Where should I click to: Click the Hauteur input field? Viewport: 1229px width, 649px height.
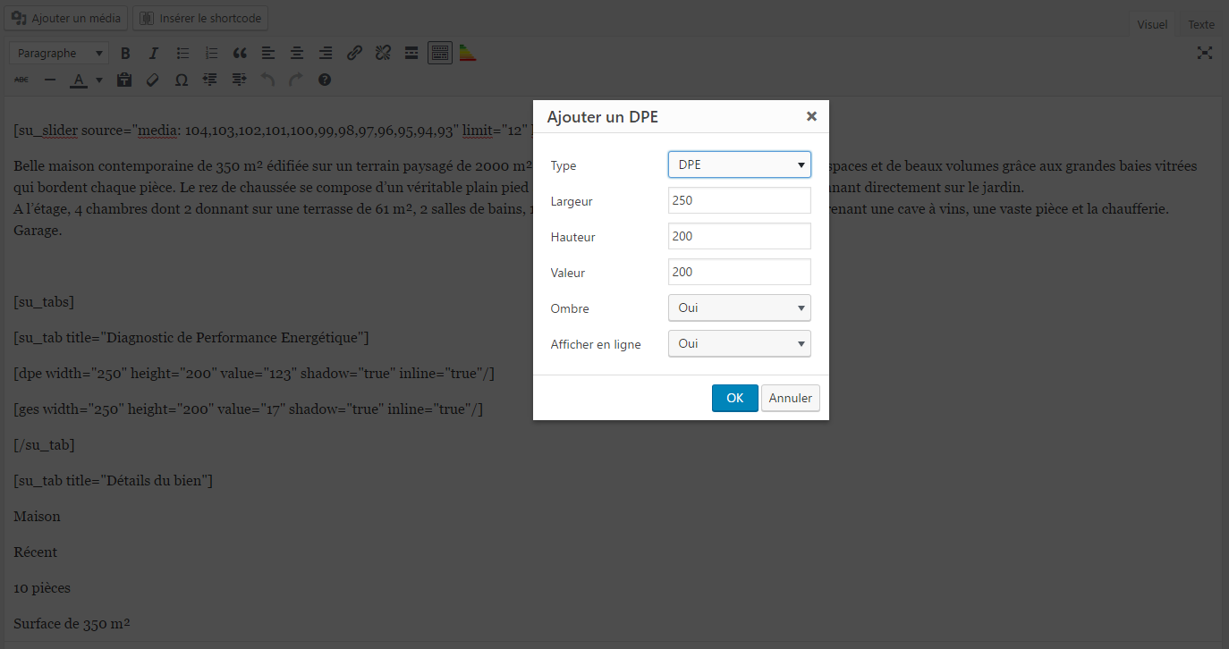740,236
